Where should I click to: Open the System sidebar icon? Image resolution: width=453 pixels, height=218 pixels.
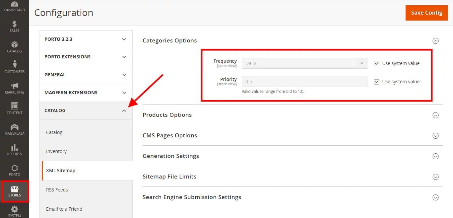14,211
